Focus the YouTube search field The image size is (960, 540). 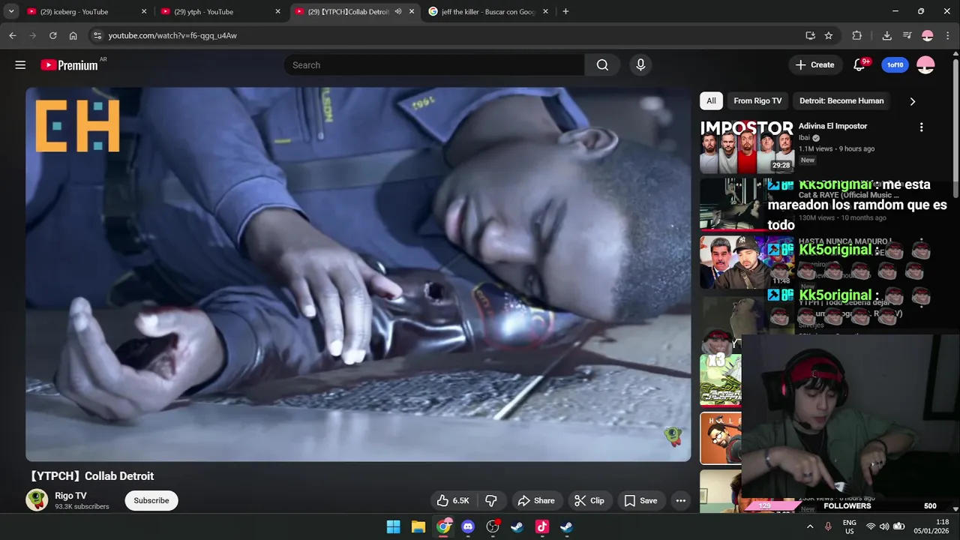tap(434, 65)
